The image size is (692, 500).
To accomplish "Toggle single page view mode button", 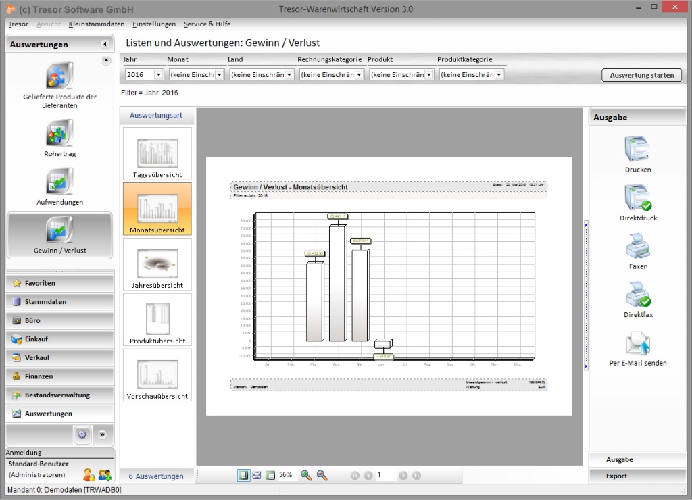I will (243, 475).
